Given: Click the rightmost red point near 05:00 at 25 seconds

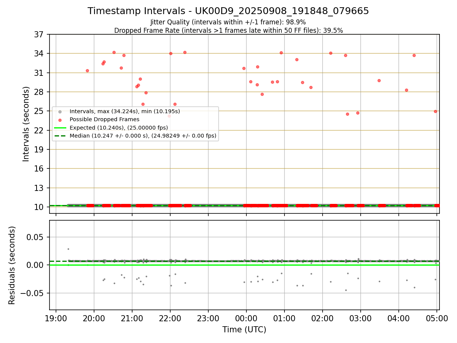Looking at the screenshot, I should [x=435, y=111].
